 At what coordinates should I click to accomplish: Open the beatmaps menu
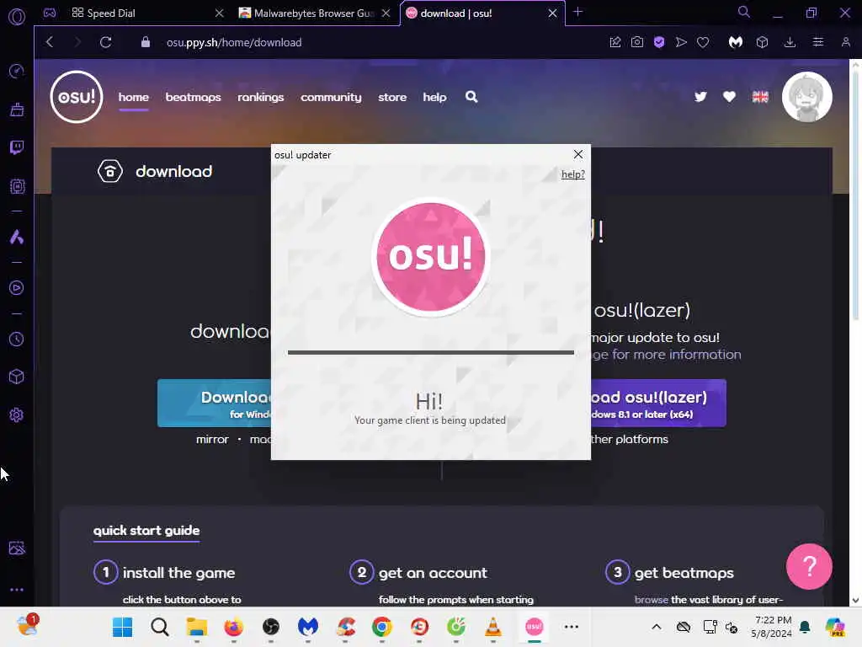tap(193, 97)
